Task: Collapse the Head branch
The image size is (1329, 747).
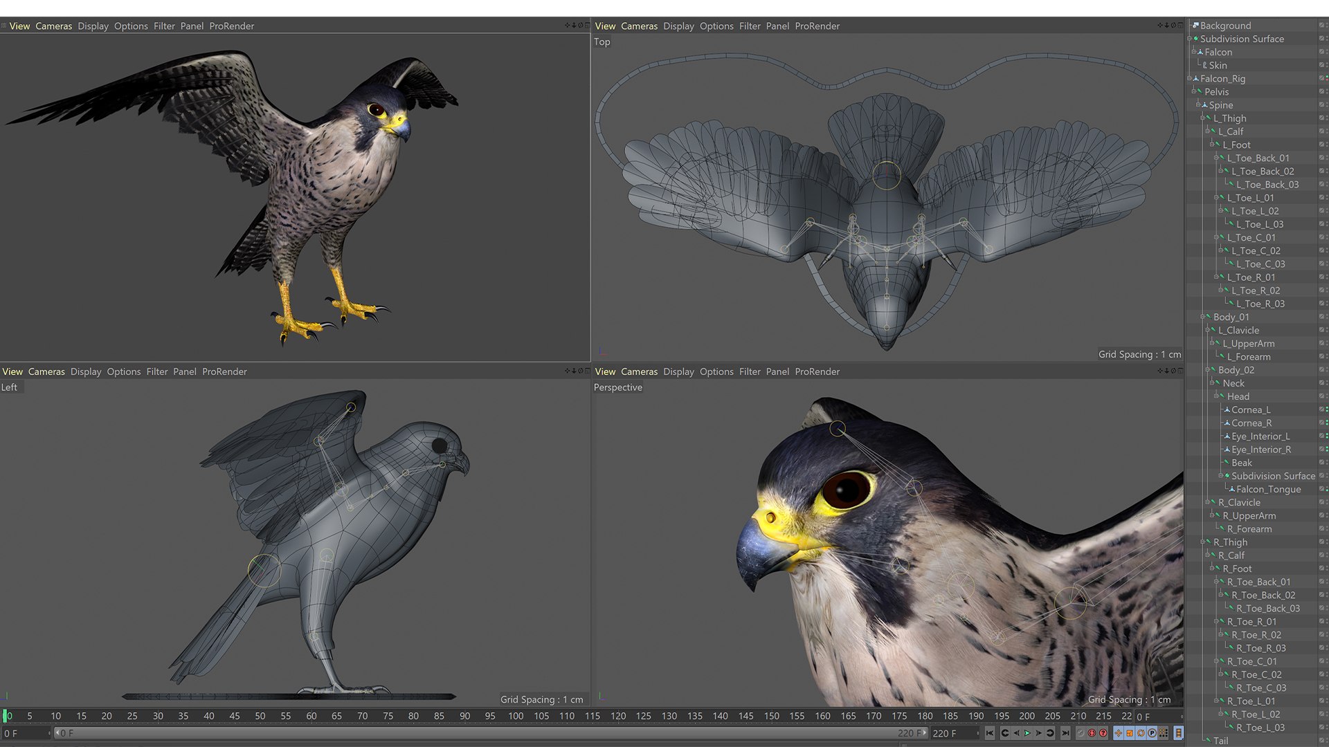Action: 1216,396
